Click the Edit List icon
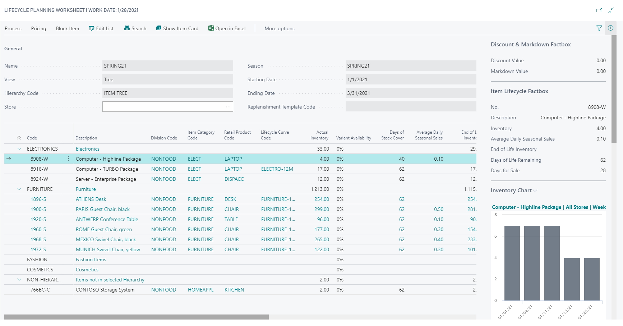The height and width of the screenshot is (326, 623). pyautogui.click(x=92, y=28)
